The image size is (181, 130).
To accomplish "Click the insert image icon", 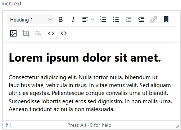I will click(13, 33).
